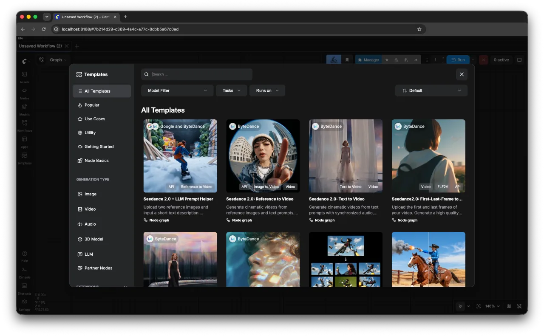Click the bookmark icon next to Manager
Viewport: 544px width, 336px height.
[x=347, y=60]
